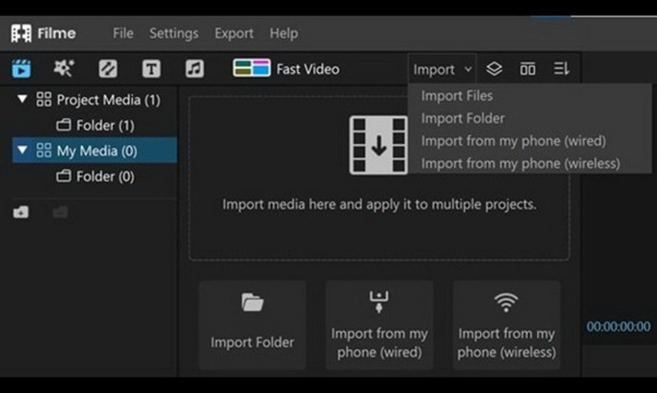Image resolution: width=657 pixels, height=393 pixels.
Task: Add a new folder with plus icon
Action: pyautogui.click(x=21, y=212)
